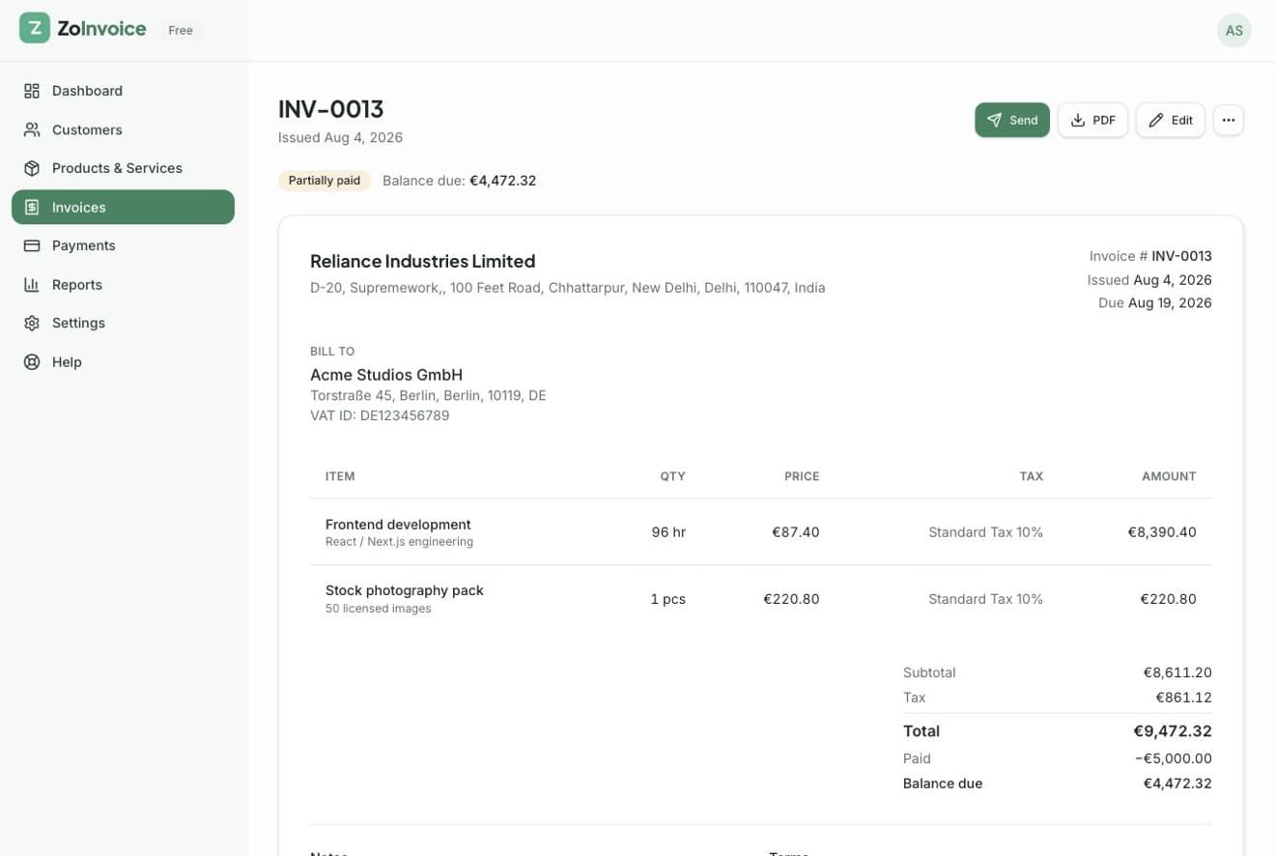The height and width of the screenshot is (856, 1275).
Task: Click the Partially paid status badge
Action: pos(325,181)
